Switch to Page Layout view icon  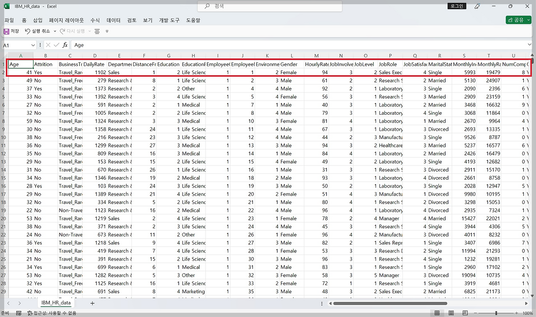pyautogui.click(x=451, y=313)
